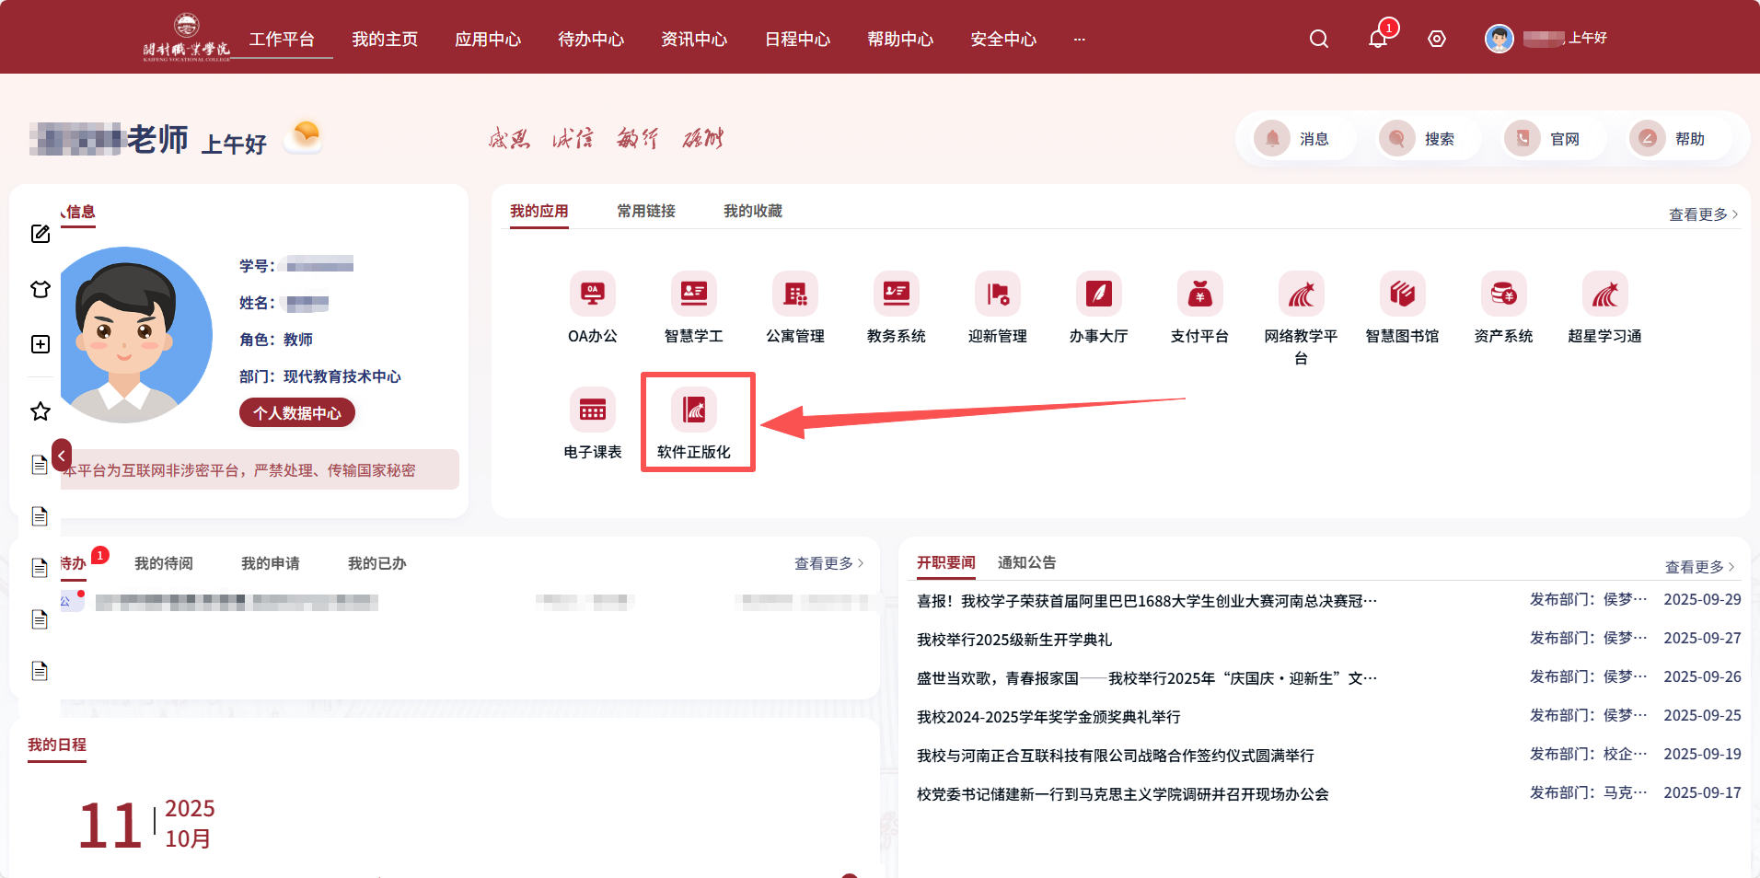The image size is (1760, 878).
Task: Switch to the 常用链接 tab
Action: pos(646,212)
